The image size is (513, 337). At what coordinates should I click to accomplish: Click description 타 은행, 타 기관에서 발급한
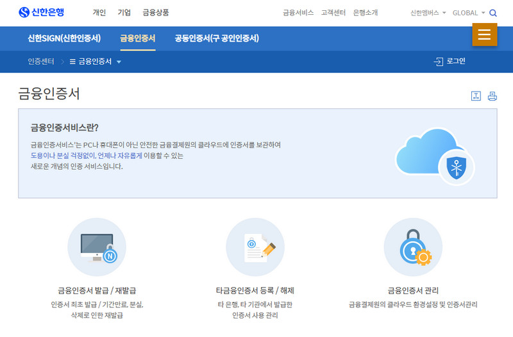[255, 304]
